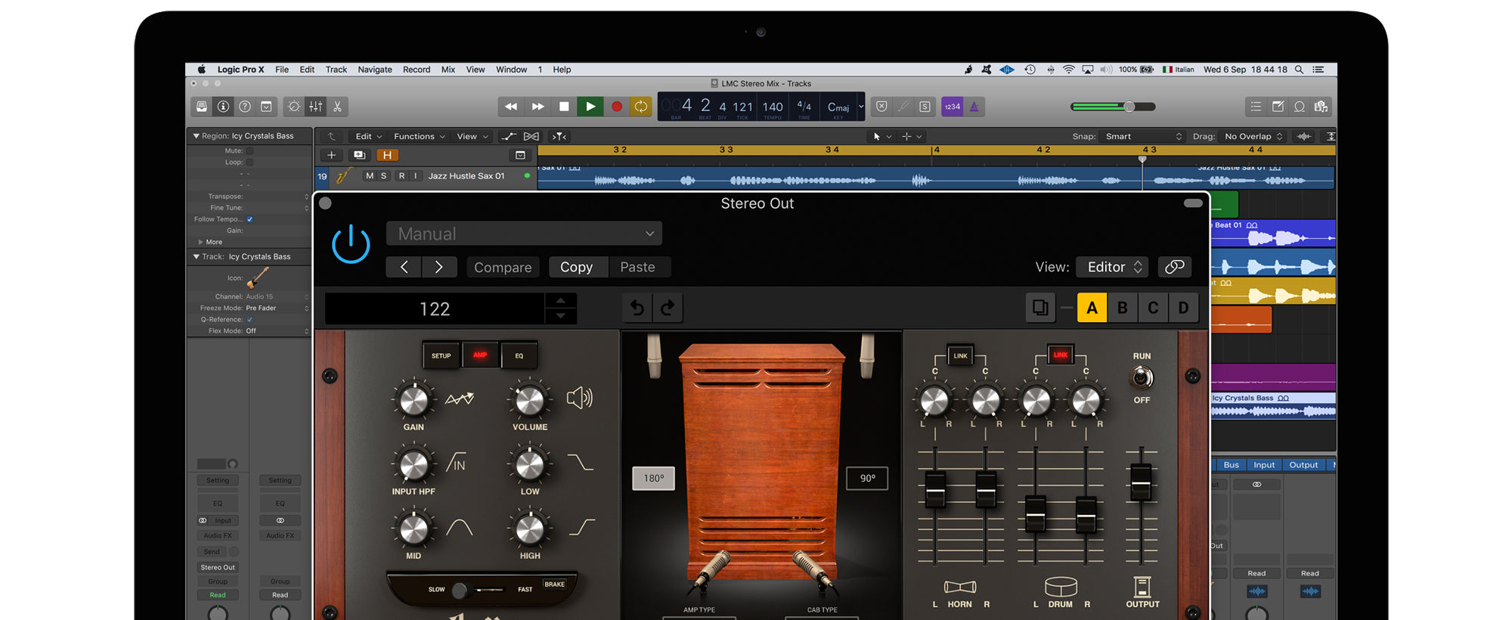Start playback with the green Play button
The width and height of the screenshot is (1512, 620).
coord(590,107)
